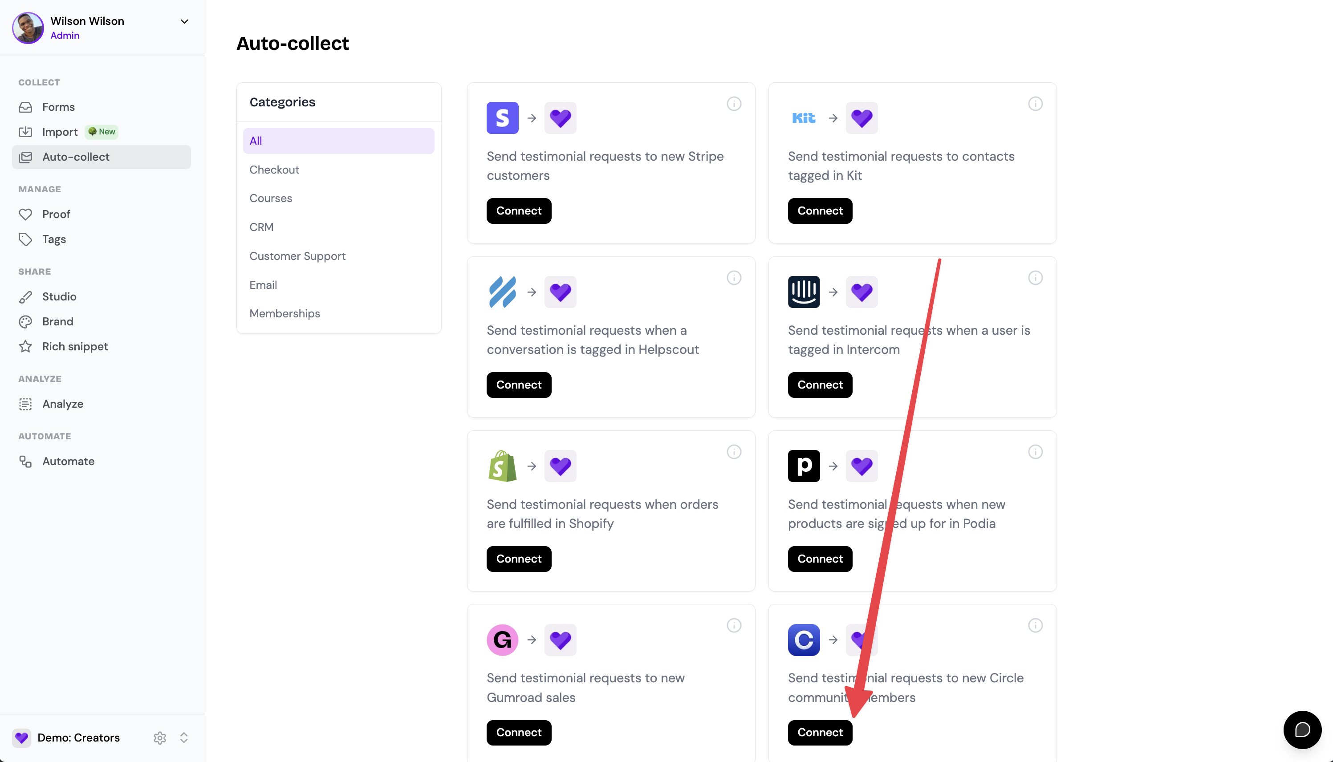Select the Checkout category
Screen dimensions: 1333x762
pyautogui.click(x=274, y=170)
